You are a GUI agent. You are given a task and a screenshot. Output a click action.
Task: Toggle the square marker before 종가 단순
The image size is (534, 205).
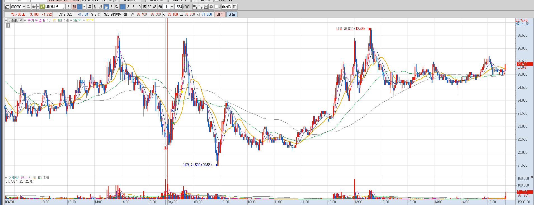(25, 20)
